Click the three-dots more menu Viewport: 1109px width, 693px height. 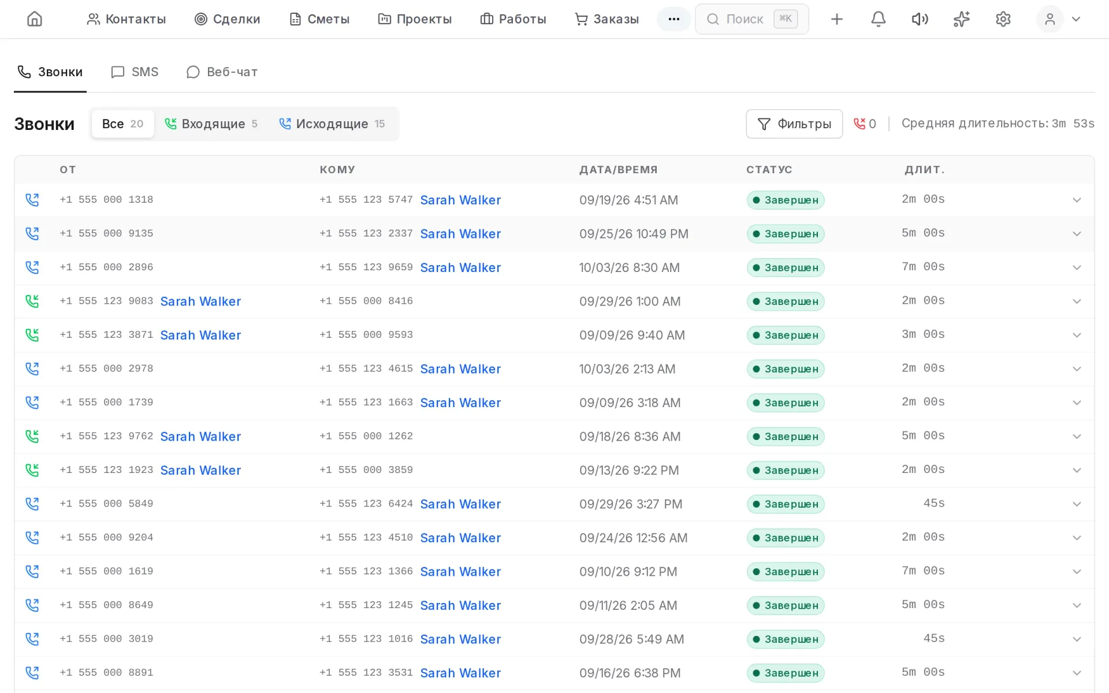pos(673,19)
